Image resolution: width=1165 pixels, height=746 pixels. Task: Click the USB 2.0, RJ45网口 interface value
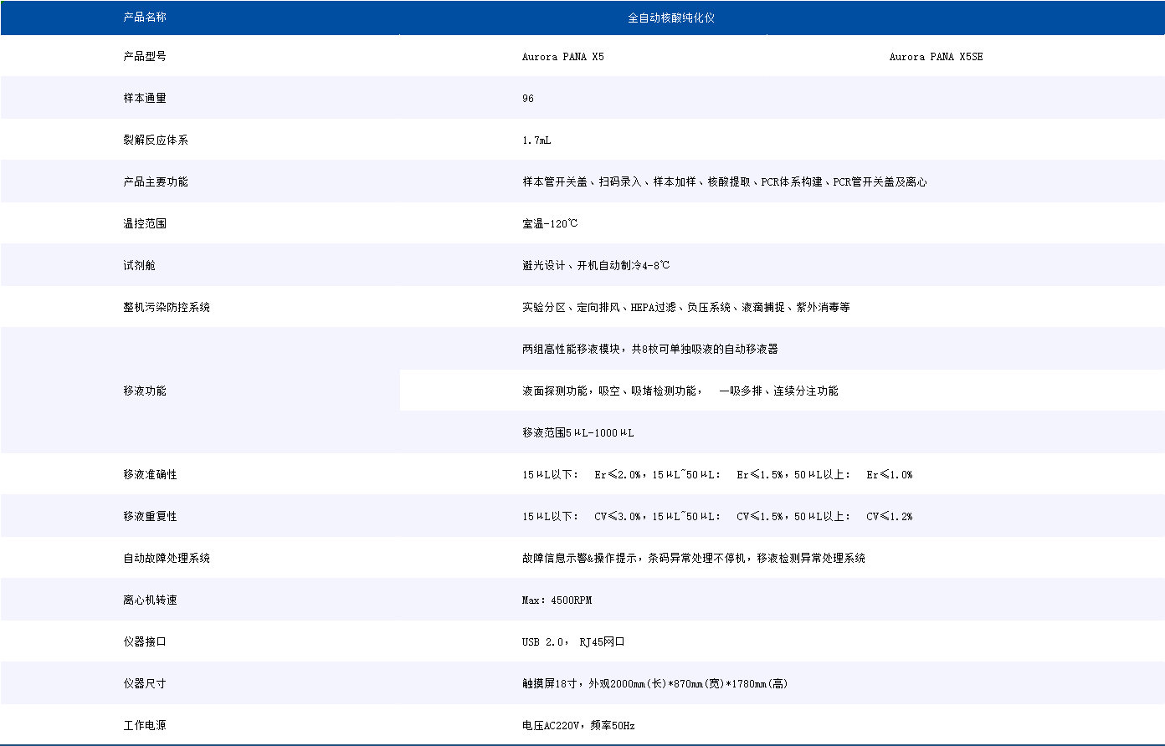(573, 642)
